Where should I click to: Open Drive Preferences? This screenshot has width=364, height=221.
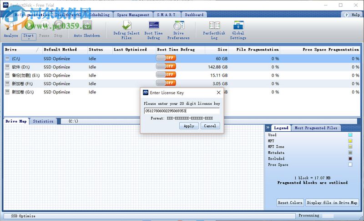(x=178, y=27)
